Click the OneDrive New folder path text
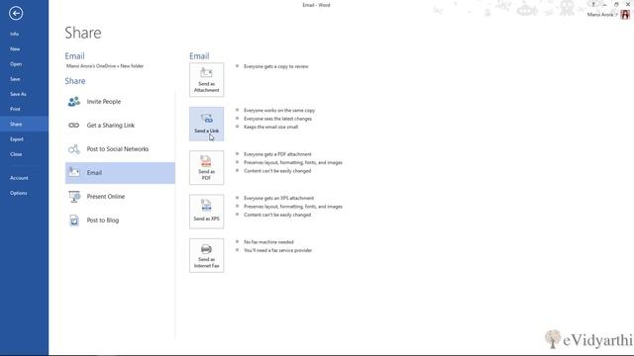Screen dimensions: 634x356 (105, 66)
